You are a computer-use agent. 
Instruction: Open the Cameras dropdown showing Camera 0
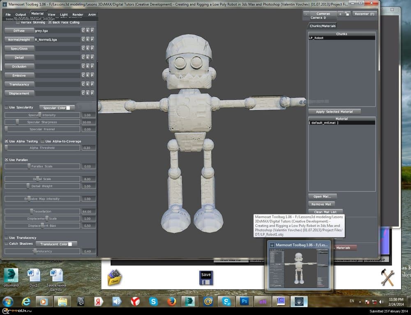coord(323,14)
